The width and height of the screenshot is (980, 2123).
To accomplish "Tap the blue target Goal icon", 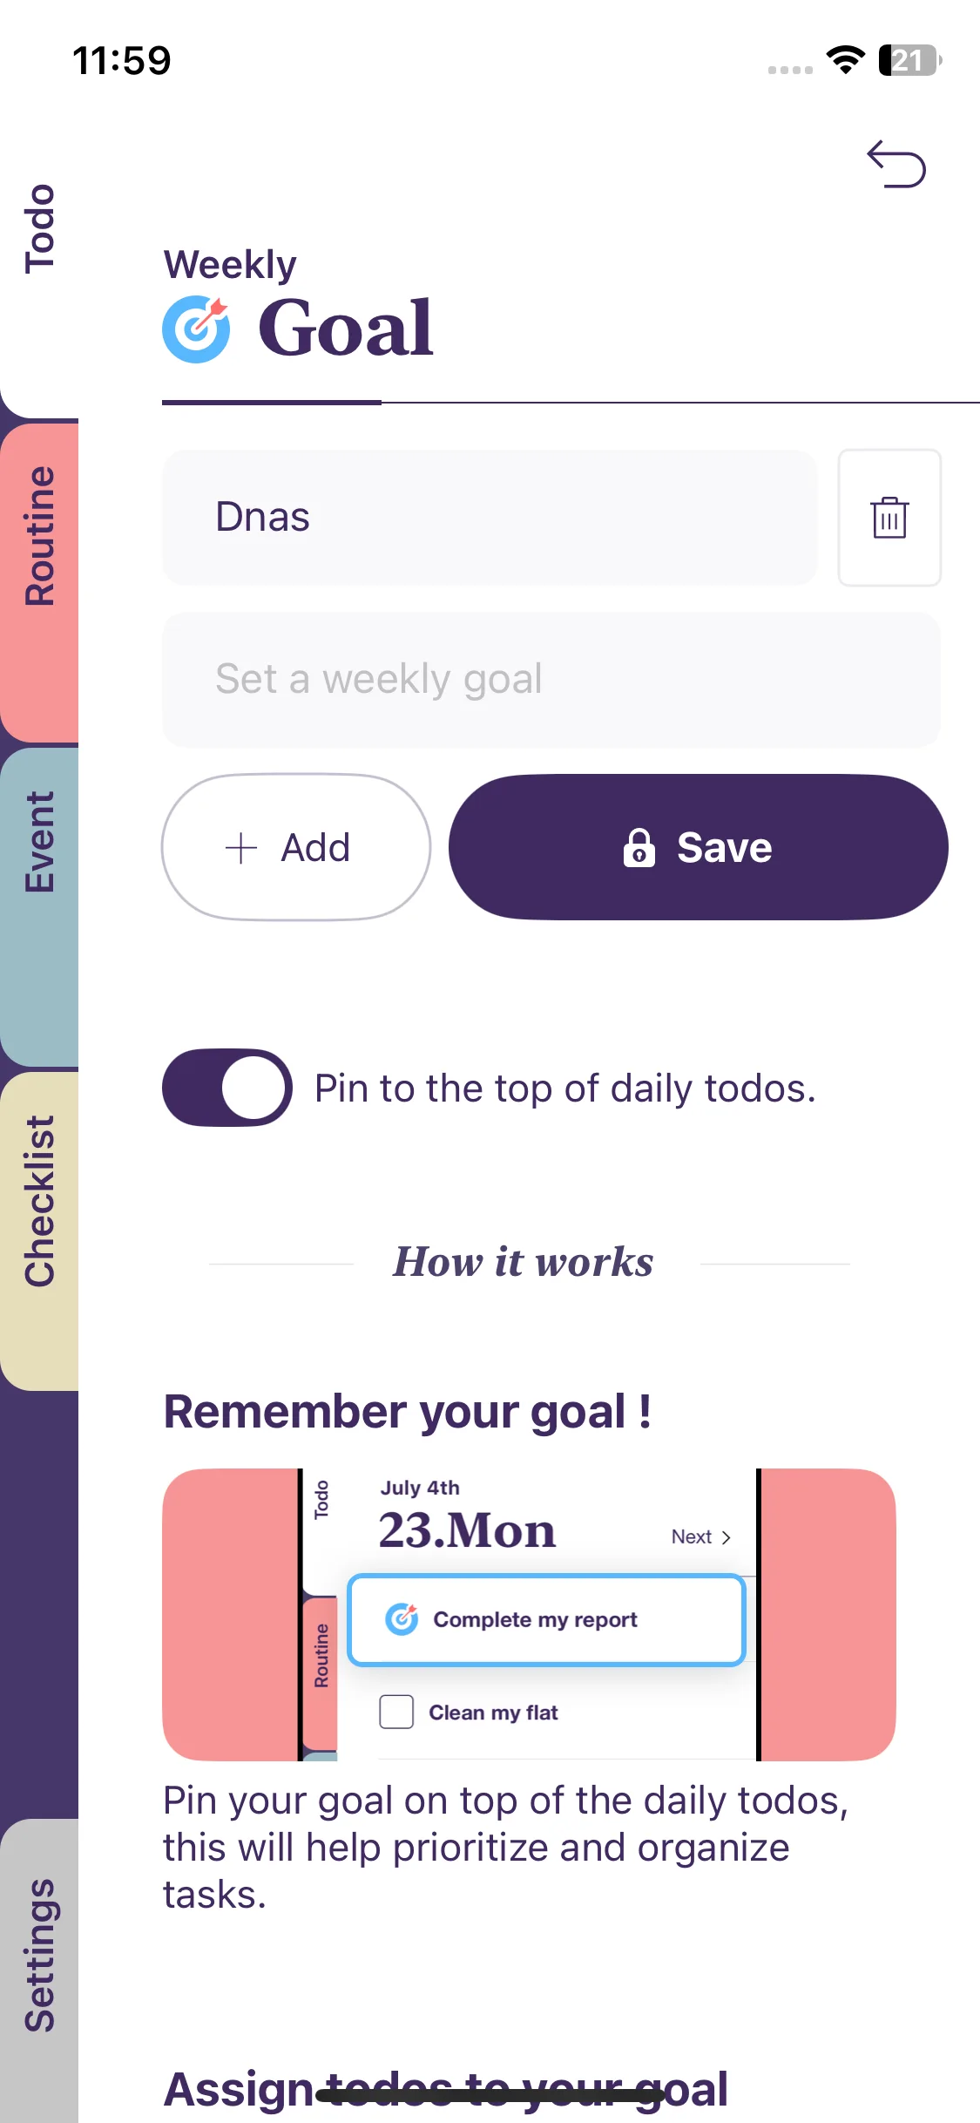I will (197, 329).
